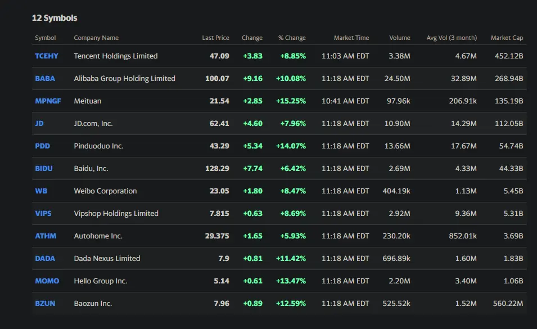Select the VIPS symbol link

42,214
